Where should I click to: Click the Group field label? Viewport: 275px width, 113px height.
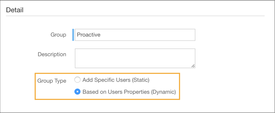click(x=58, y=35)
